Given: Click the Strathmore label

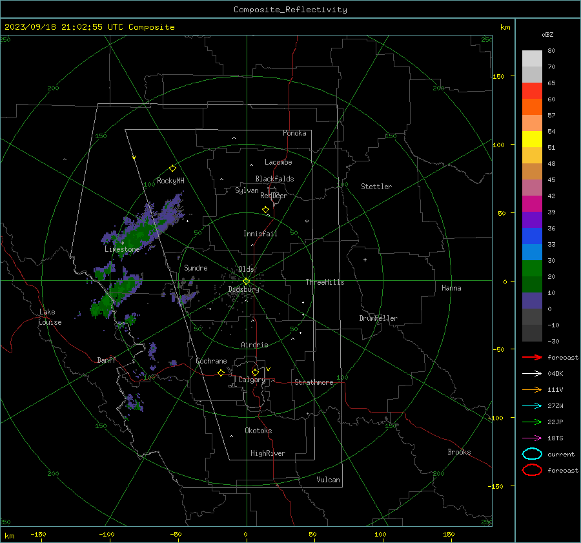Looking at the screenshot, I should (314, 382).
